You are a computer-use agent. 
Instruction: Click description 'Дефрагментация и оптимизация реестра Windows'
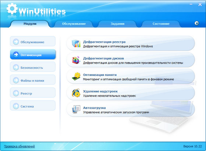tap(118, 46)
